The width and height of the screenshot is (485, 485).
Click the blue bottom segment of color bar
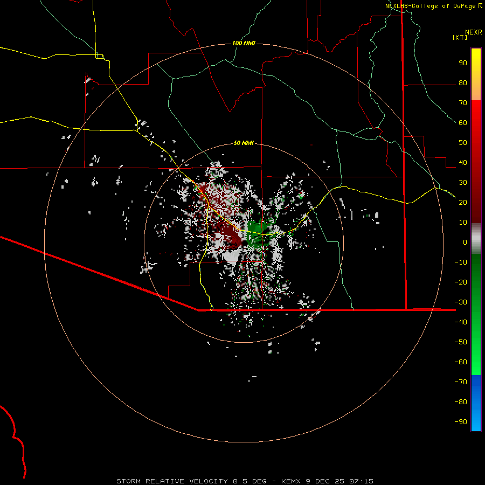click(x=476, y=403)
